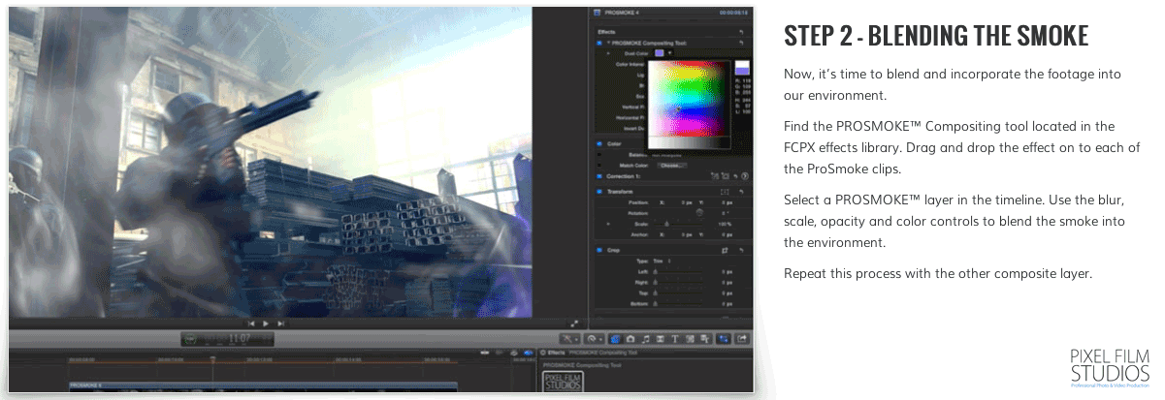The width and height of the screenshot is (1165, 400).
Task: Reset Correction 1 with the arrow icon
Action: 734,175
